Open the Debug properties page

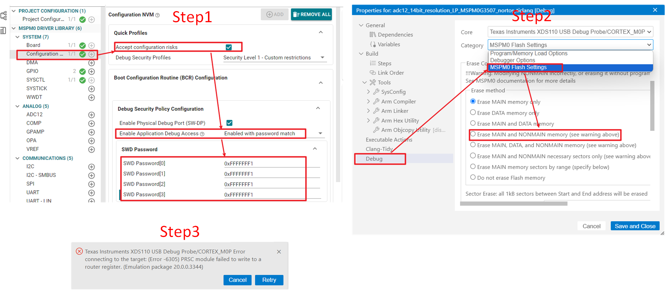point(374,159)
